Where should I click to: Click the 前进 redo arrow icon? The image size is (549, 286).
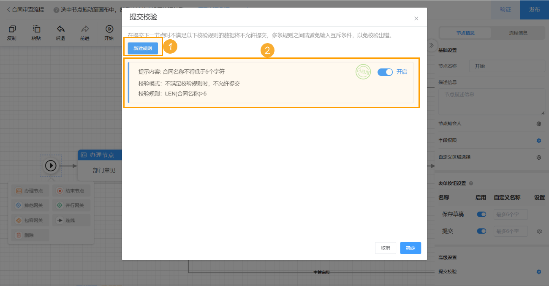[x=84, y=29]
